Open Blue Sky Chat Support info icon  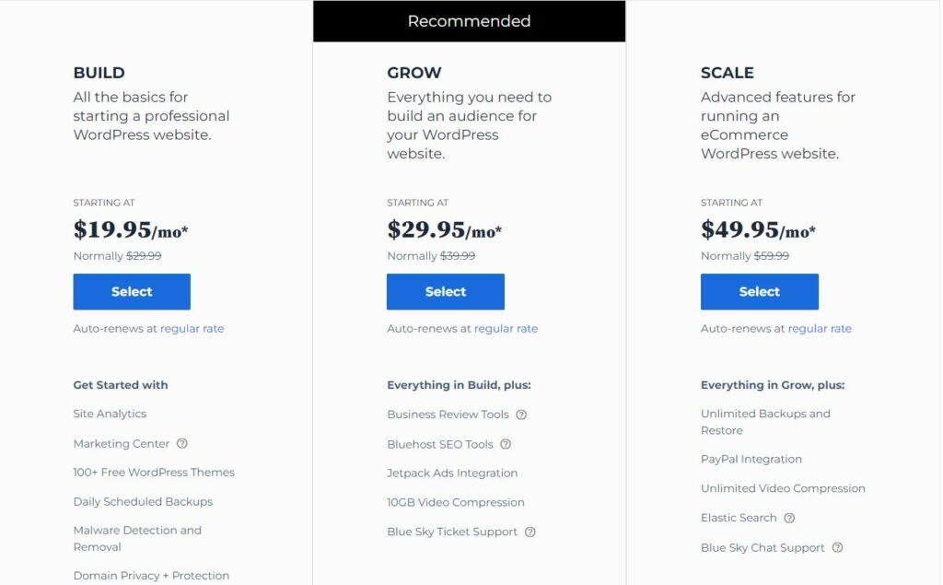pyautogui.click(x=837, y=547)
